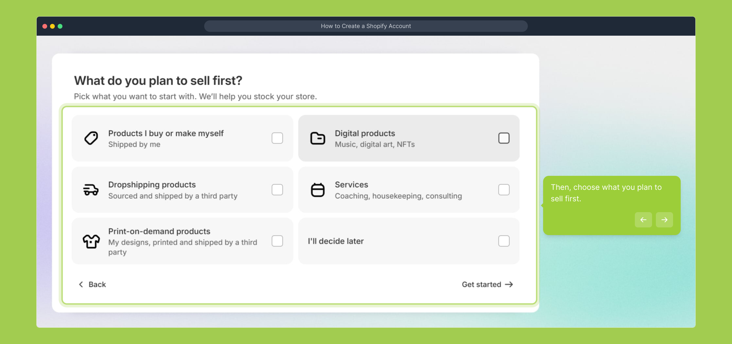This screenshot has width=732, height=344.
Task: Click 'How to Create a Shopify Account' title bar
Action: click(366, 26)
